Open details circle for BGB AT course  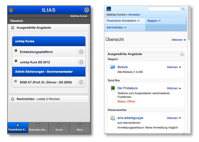point(81,82)
